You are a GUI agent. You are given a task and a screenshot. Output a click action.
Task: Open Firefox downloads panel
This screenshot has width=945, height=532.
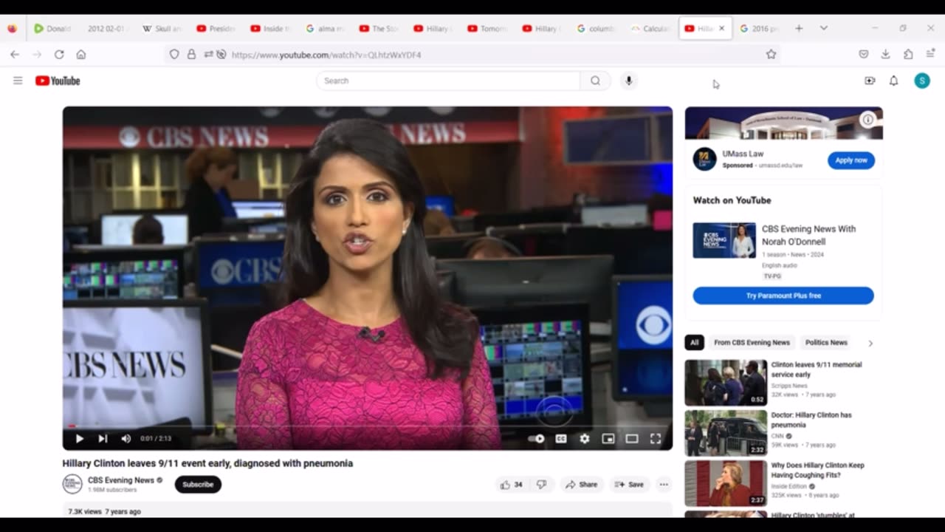pos(885,55)
